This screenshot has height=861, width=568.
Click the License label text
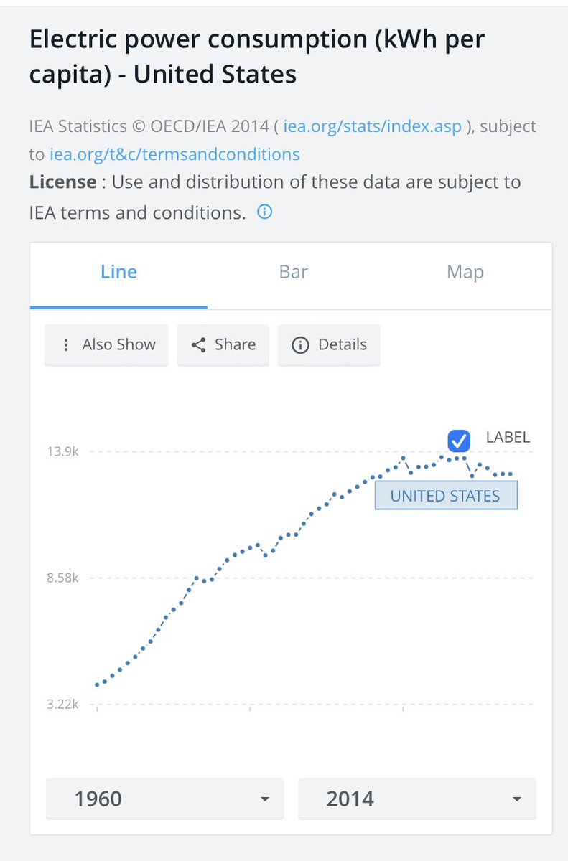coord(62,182)
